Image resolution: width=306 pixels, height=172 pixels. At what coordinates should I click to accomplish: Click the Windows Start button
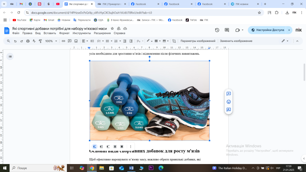(5, 168)
